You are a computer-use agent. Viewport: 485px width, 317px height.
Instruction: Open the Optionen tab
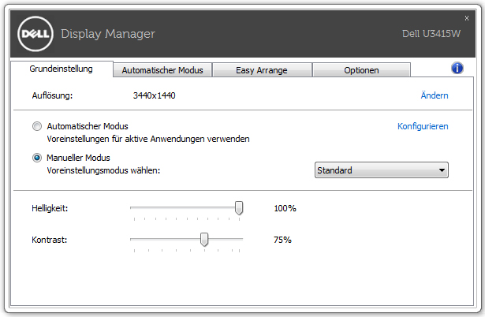[361, 70]
